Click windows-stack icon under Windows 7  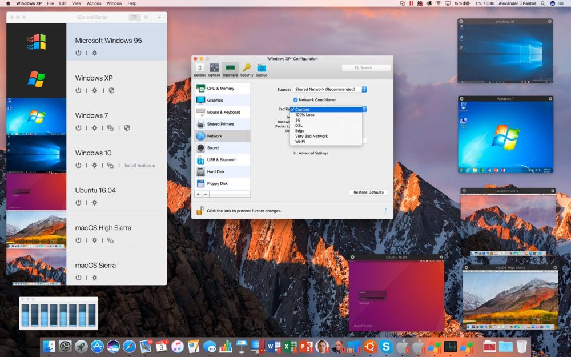tap(110, 128)
